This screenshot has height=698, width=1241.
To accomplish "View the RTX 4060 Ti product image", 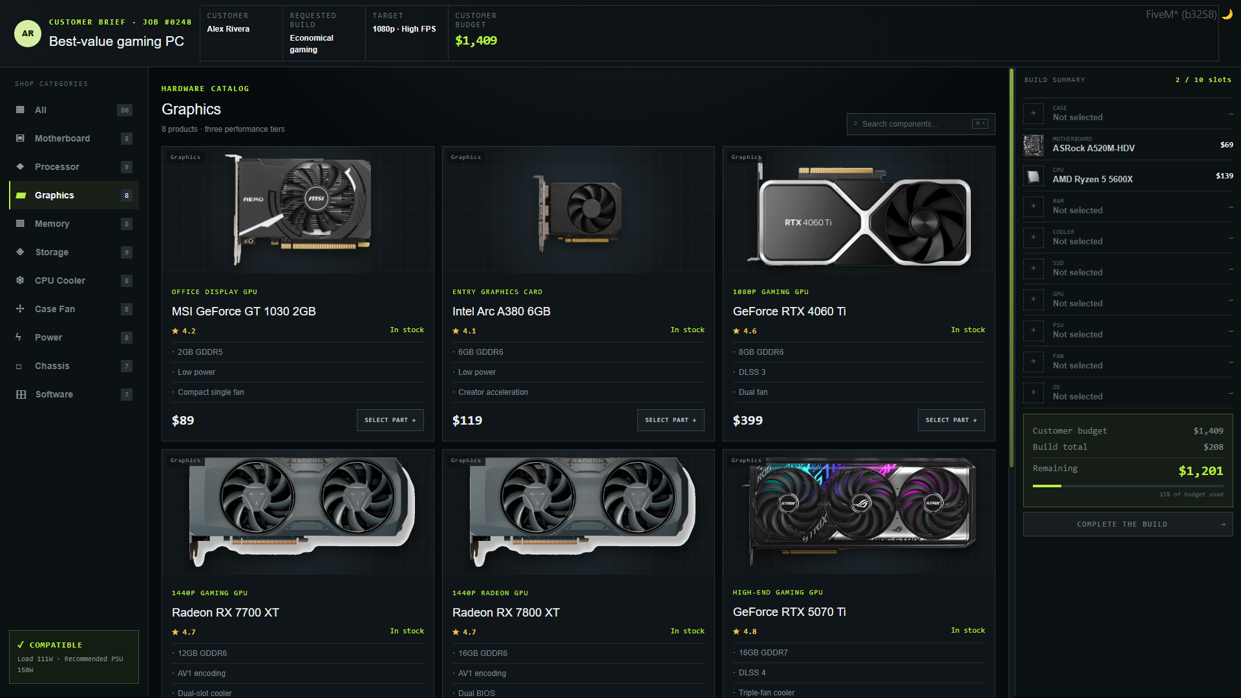I will pyautogui.click(x=859, y=210).
